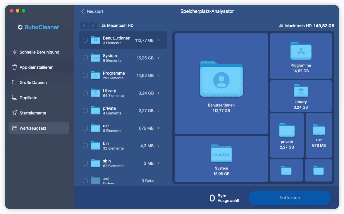The width and height of the screenshot is (344, 214).
Task: Click the '29 Elemente' text under Programme
Action: (x=113, y=78)
